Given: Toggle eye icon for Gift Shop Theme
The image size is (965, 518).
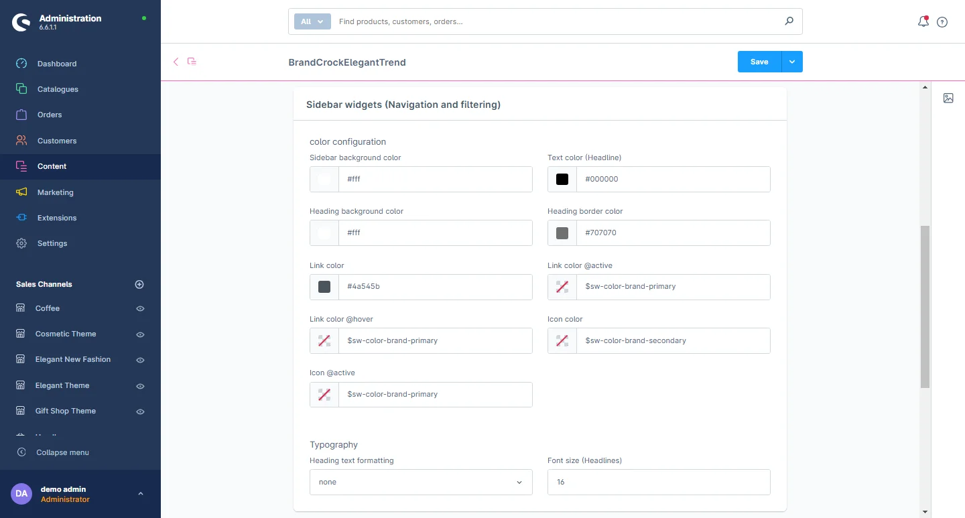Looking at the screenshot, I should pyautogui.click(x=140, y=411).
